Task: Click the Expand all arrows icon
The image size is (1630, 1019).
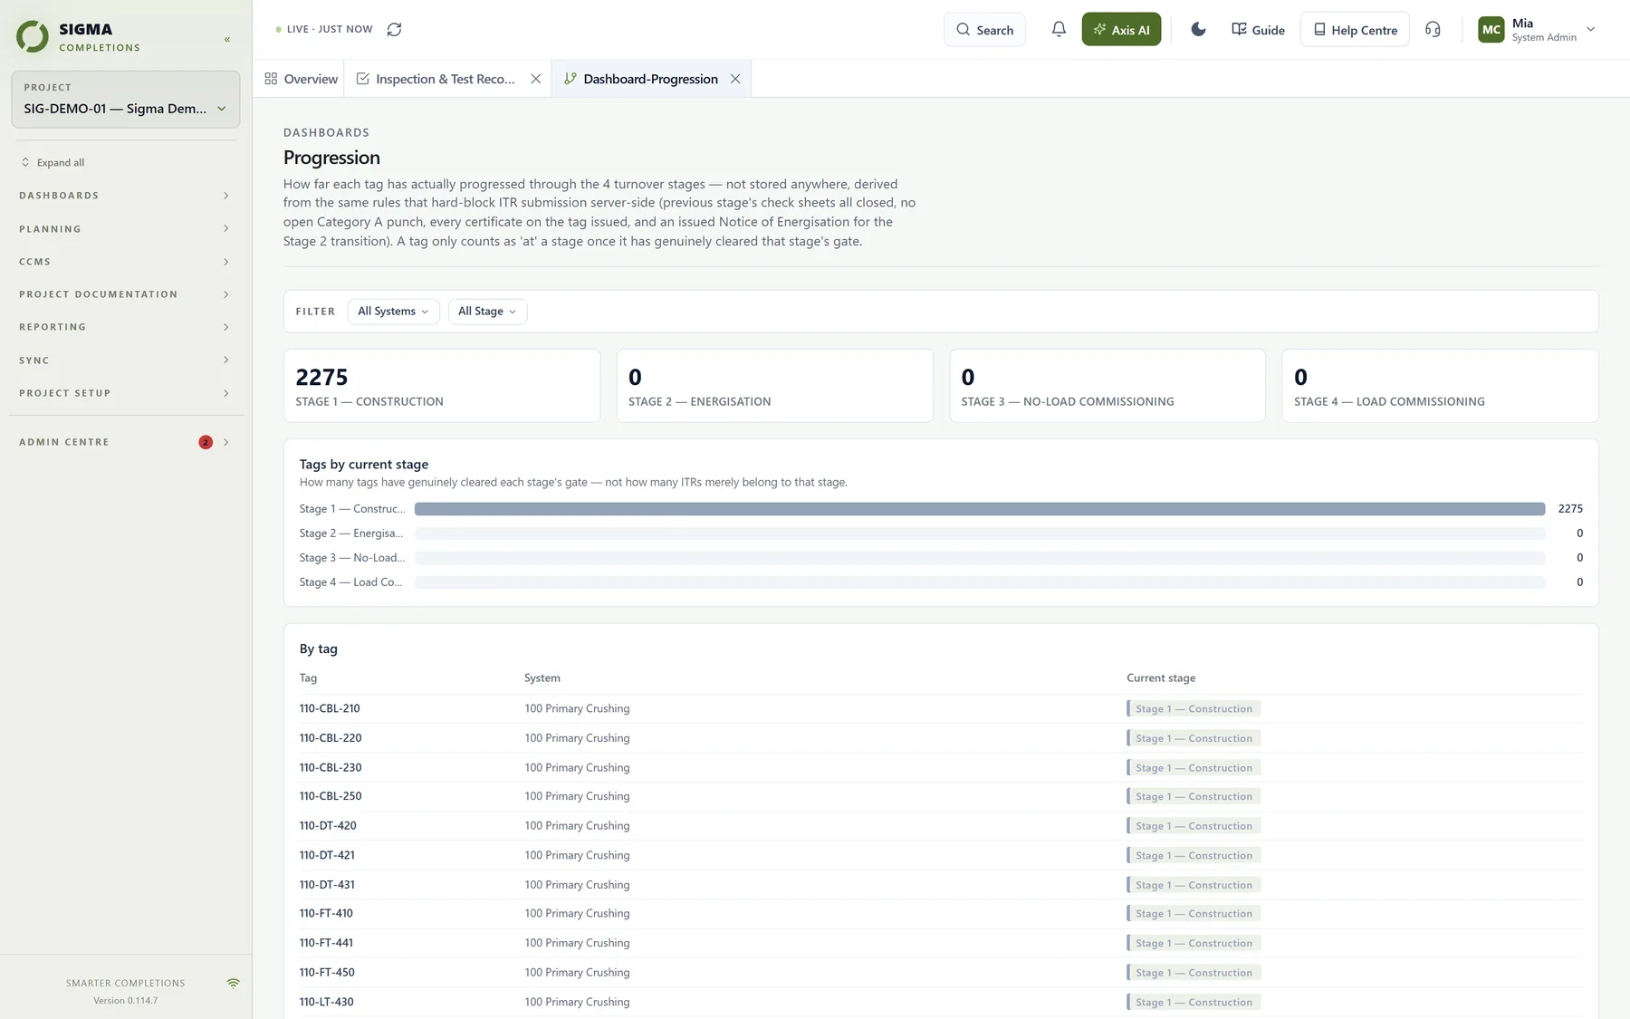Action: click(x=25, y=162)
